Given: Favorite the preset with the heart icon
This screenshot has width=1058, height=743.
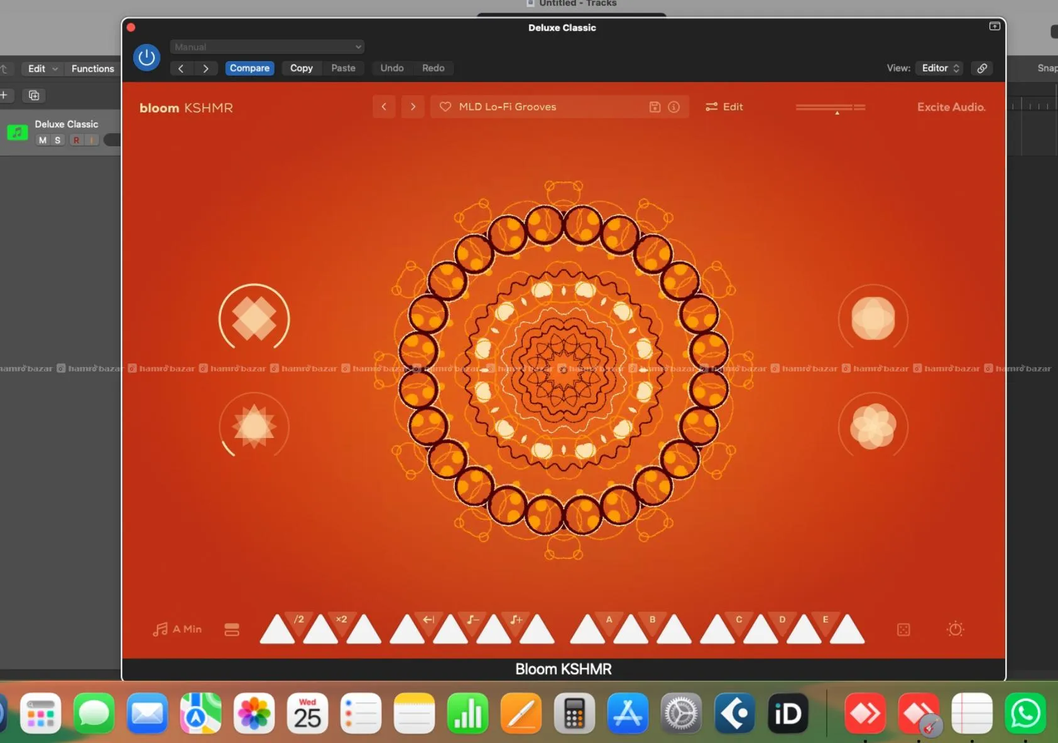Looking at the screenshot, I should (x=445, y=107).
